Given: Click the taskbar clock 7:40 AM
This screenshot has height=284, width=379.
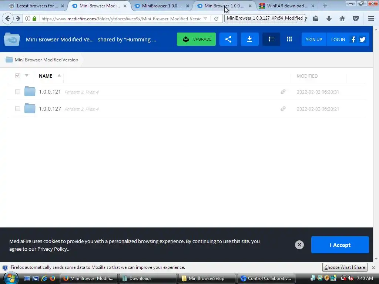Looking at the screenshot, I should 365,278.
